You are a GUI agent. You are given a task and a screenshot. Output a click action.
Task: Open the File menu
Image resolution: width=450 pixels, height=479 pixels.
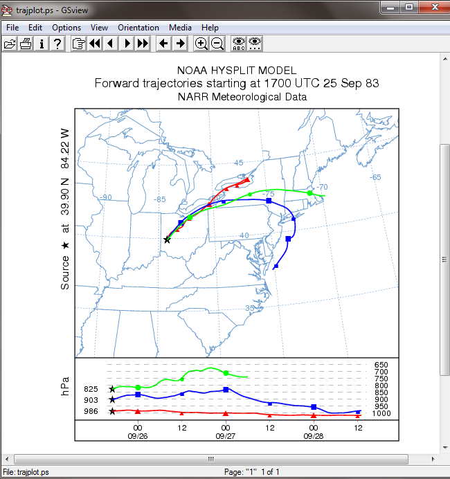(x=12, y=28)
